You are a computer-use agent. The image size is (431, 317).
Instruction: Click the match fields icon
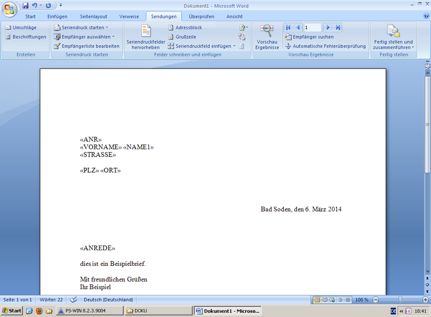click(x=241, y=37)
